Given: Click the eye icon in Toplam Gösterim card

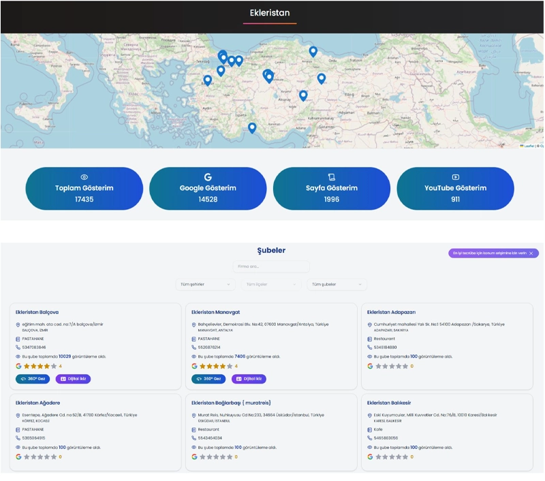Looking at the screenshot, I should click(84, 177).
